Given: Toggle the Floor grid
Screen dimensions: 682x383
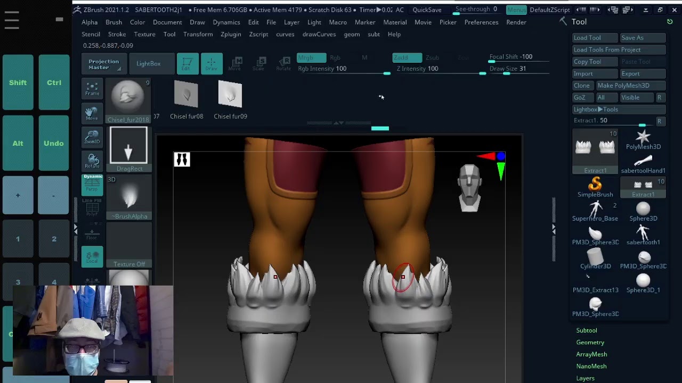Looking at the screenshot, I should [x=92, y=232].
